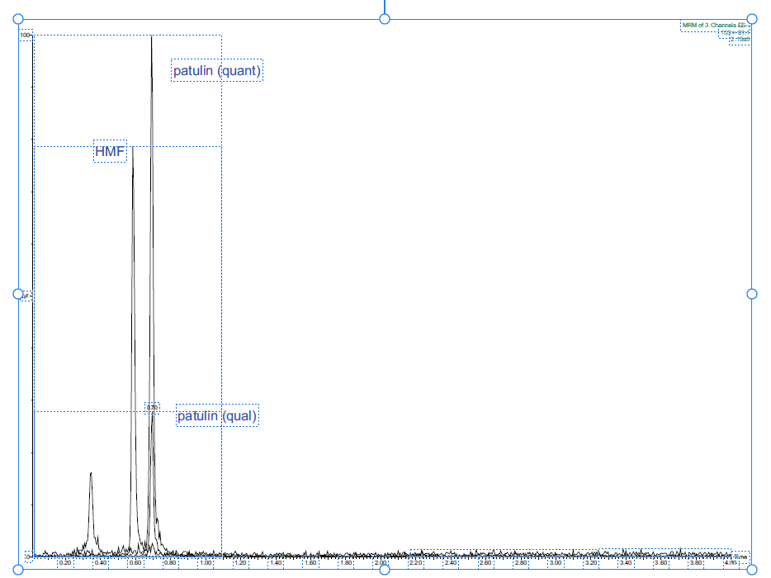The image size is (771, 578).
Task: Select the top-center resize handle
Action: point(385,19)
